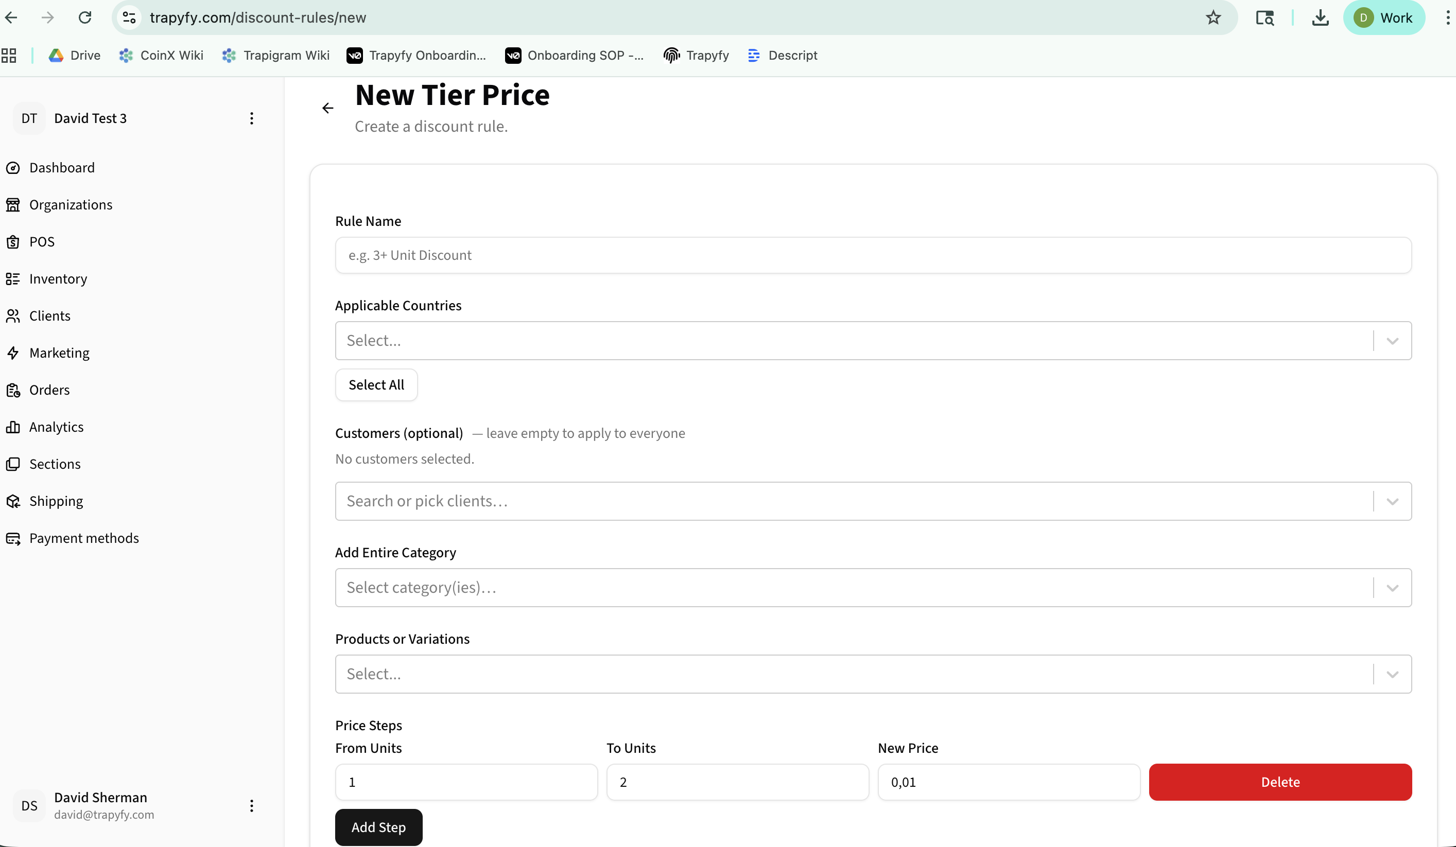This screenshot has width=1456, height=847.
Task: Delete the price step row
Action: point(1280,782)
